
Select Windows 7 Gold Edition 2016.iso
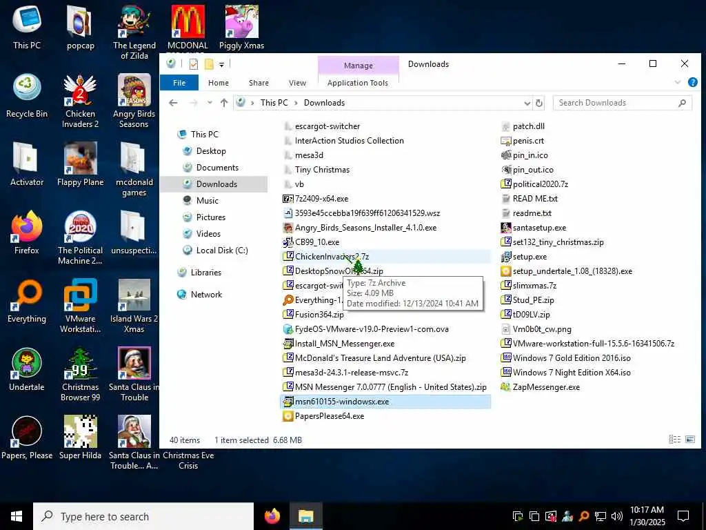pos(572,358)
